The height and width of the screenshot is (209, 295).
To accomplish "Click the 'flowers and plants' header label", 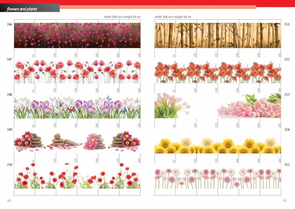I will 22,9.
